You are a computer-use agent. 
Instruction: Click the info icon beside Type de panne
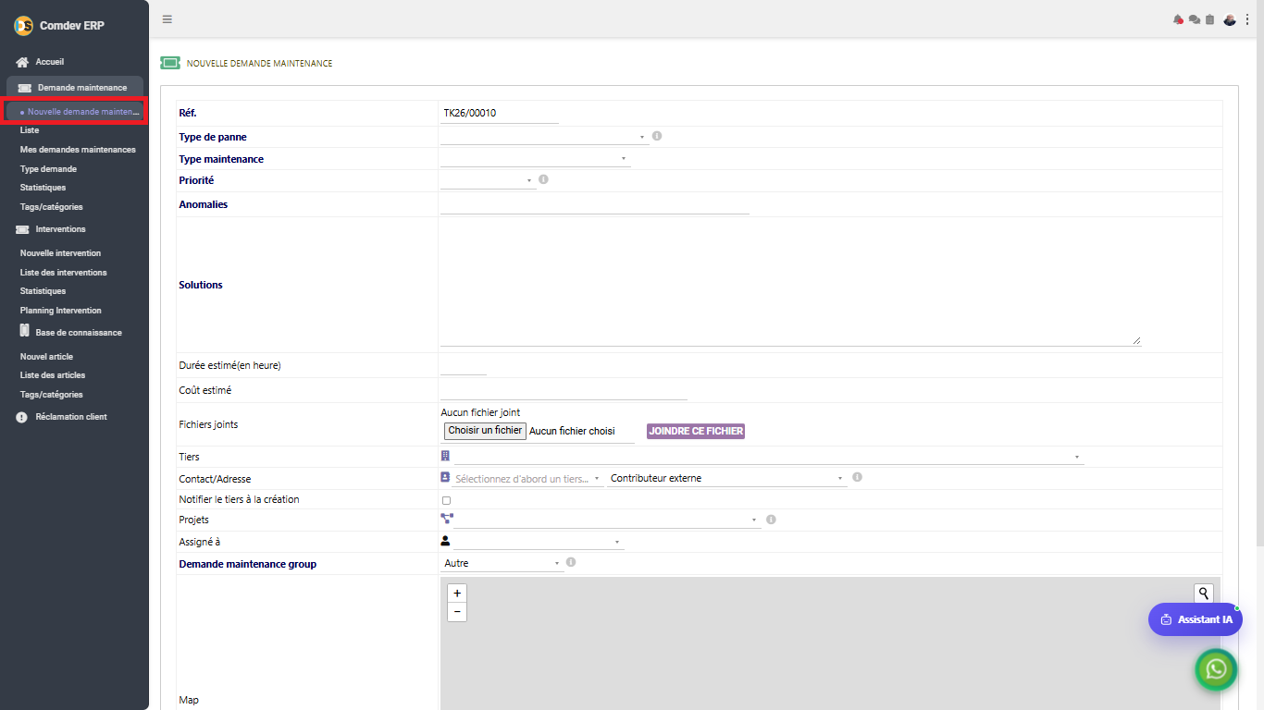coord(657,136)
